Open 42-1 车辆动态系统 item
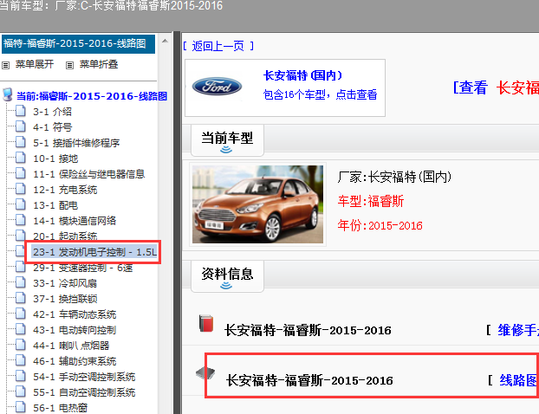539x414 pixels. 75,314
